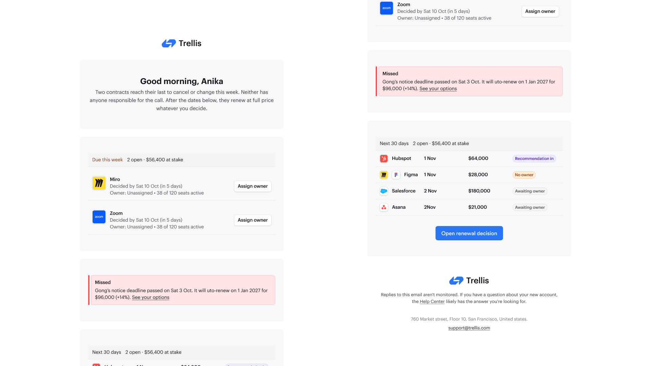
Task: Click the Miro icon in the Figma row
Action: [384, 175]
